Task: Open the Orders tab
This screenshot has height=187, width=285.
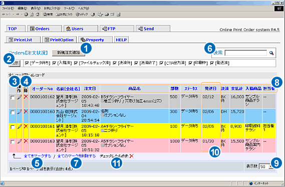Action: [x=45, y=29]
